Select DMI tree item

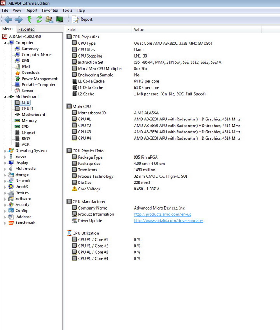(26, 61)
